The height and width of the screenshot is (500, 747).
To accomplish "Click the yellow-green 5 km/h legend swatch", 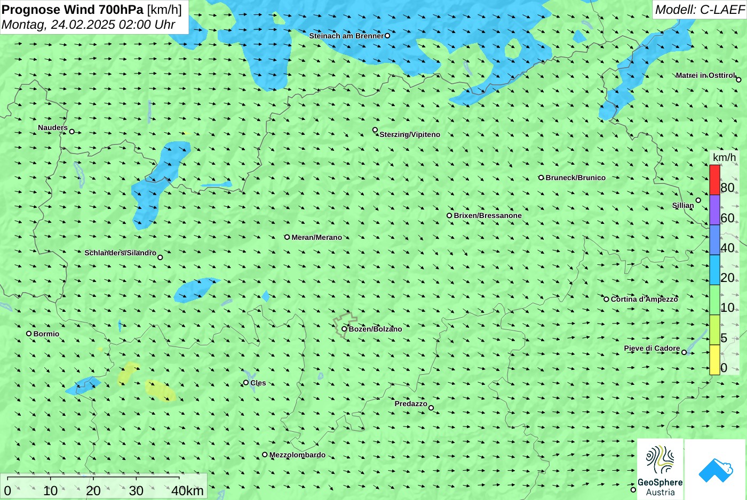I will pyautogui.click(x=714, y=330).
